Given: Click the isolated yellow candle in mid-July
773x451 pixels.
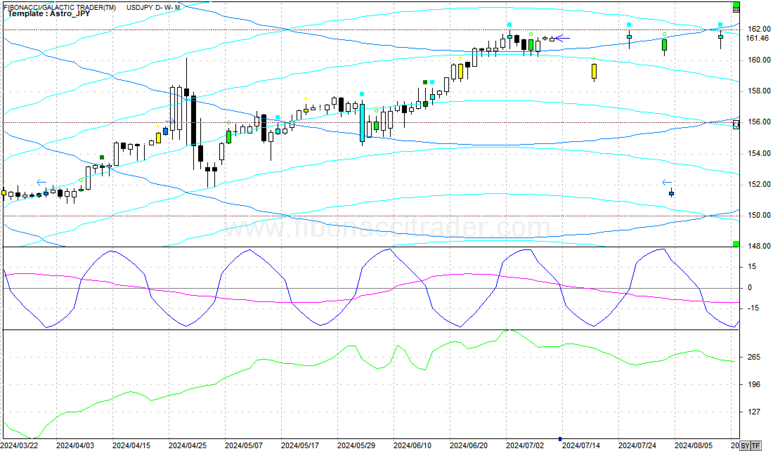Looking at the screenshot, I should click(594, 71).
